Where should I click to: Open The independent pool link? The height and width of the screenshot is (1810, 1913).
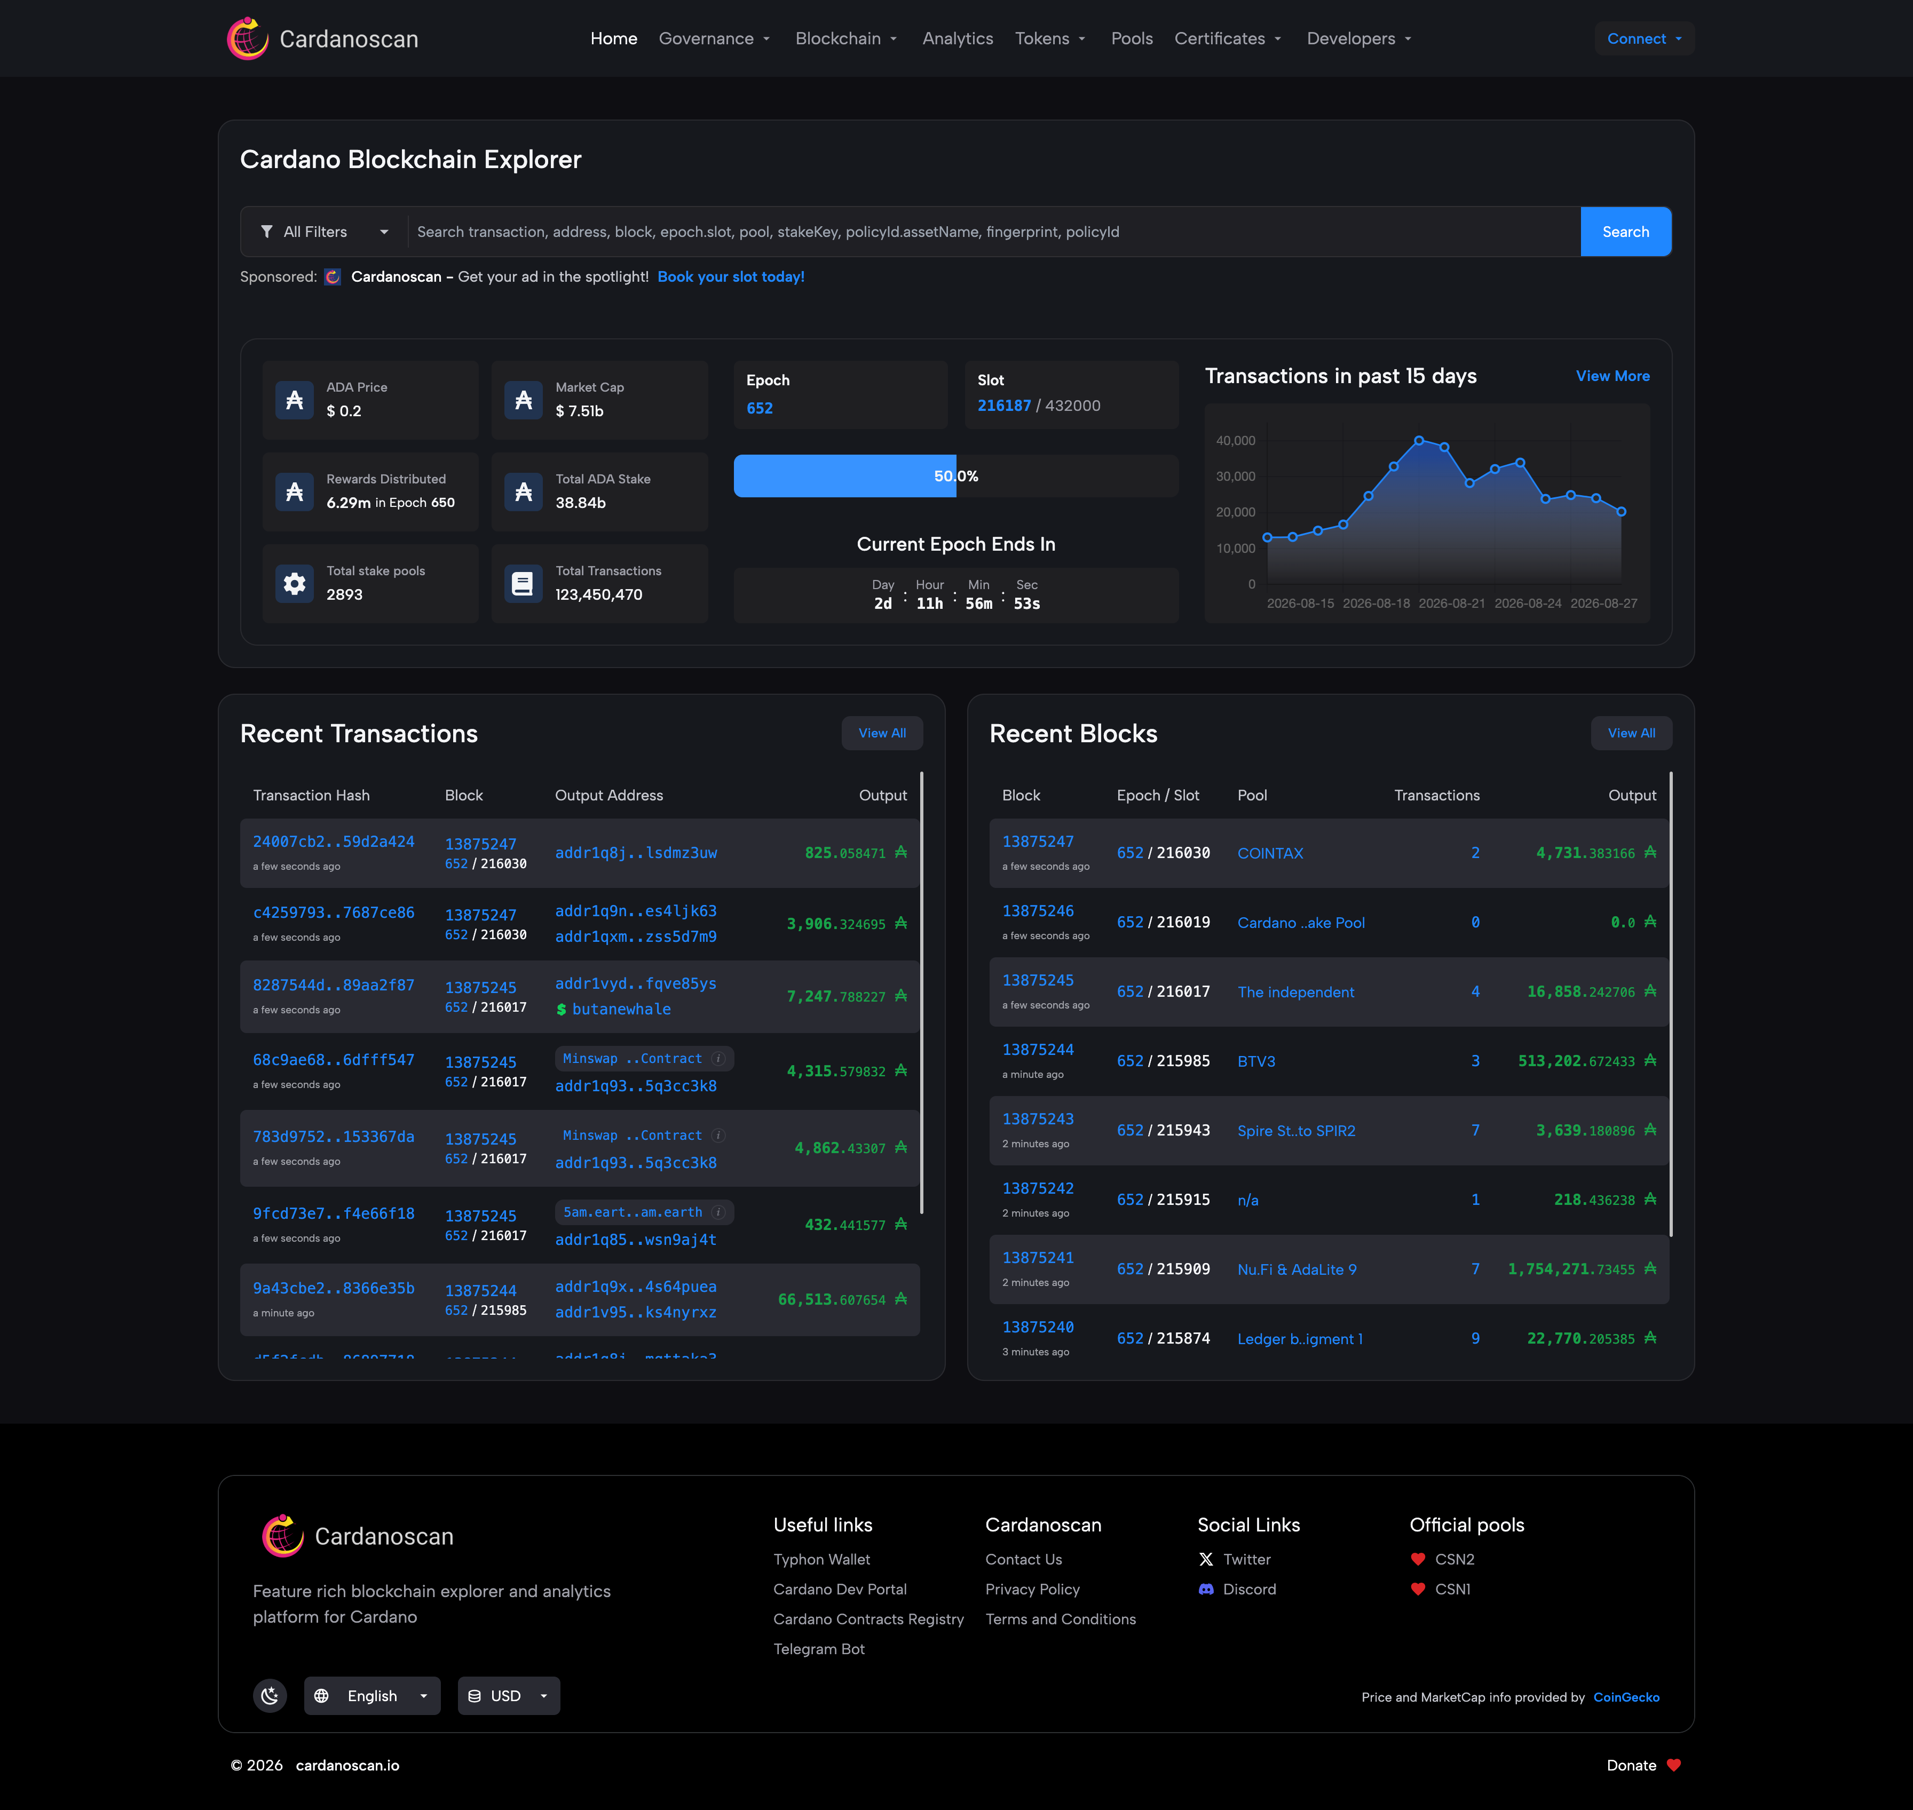tap(1295, 992)
